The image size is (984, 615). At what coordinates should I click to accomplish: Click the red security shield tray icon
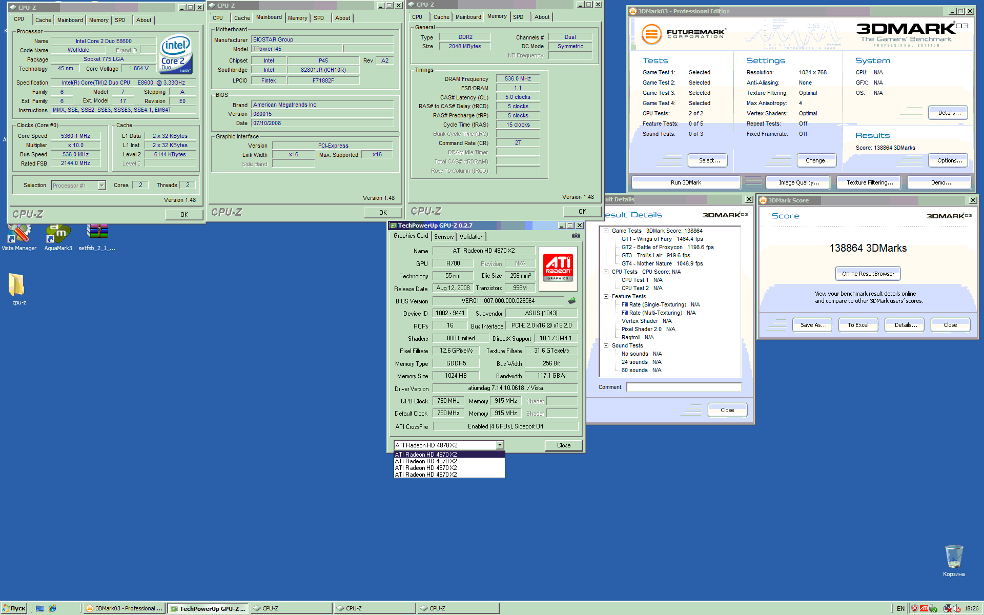tap(915, 608)
